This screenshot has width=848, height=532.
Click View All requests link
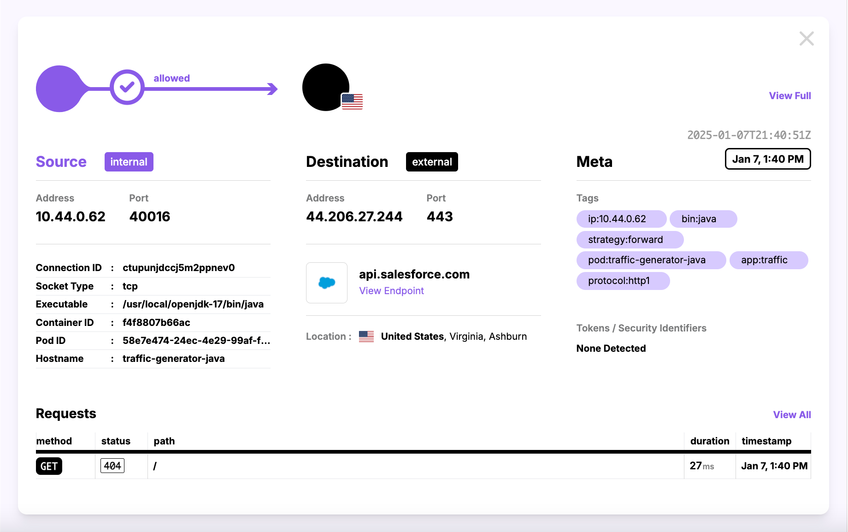coord(792,415)
